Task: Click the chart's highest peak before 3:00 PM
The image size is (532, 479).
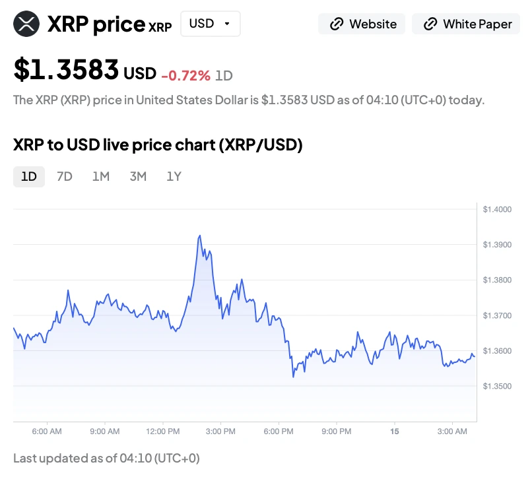Action: (x=199, y=236)
